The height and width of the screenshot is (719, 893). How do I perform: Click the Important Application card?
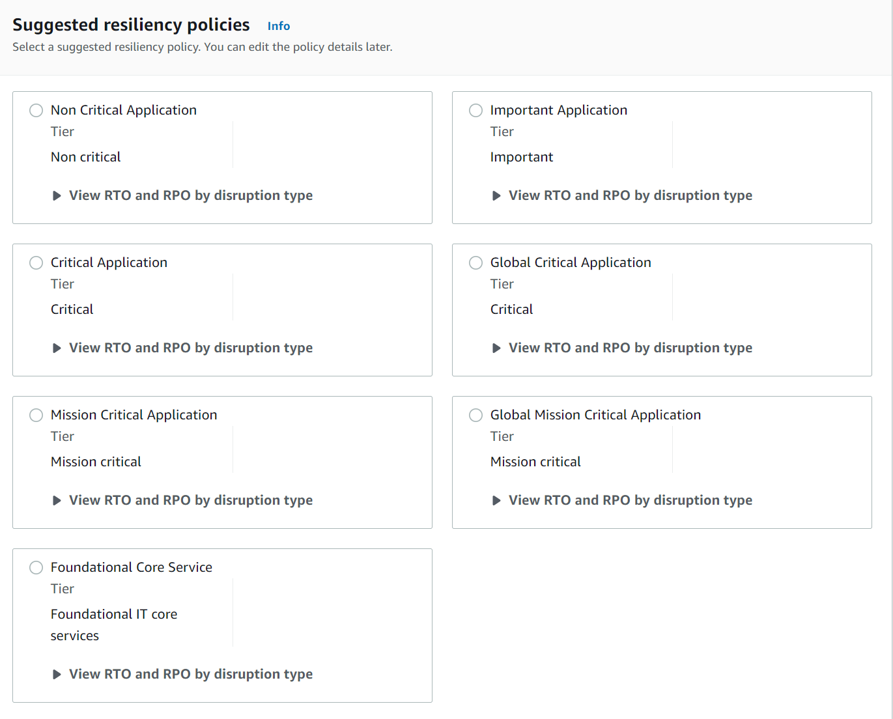click(x=769, y=156)
